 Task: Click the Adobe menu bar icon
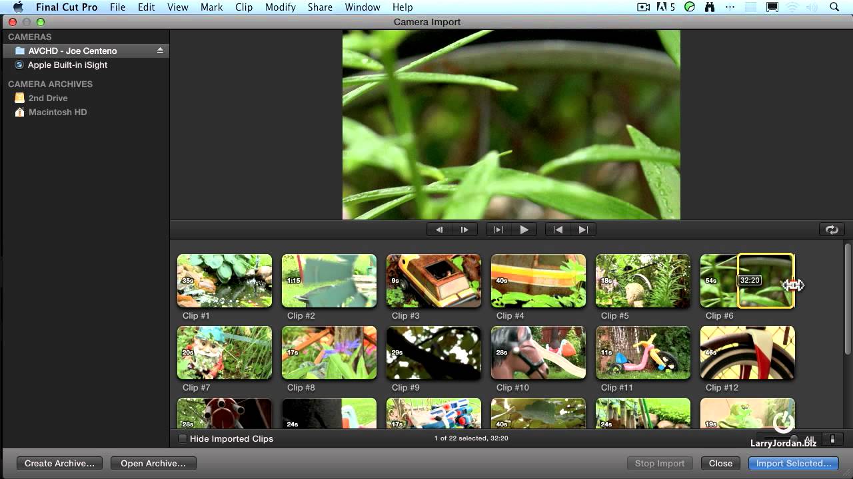pos(666,7)
